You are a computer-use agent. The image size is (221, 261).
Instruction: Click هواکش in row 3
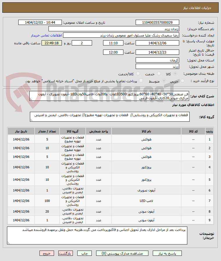pyautogui.click(x=146, y=157)
